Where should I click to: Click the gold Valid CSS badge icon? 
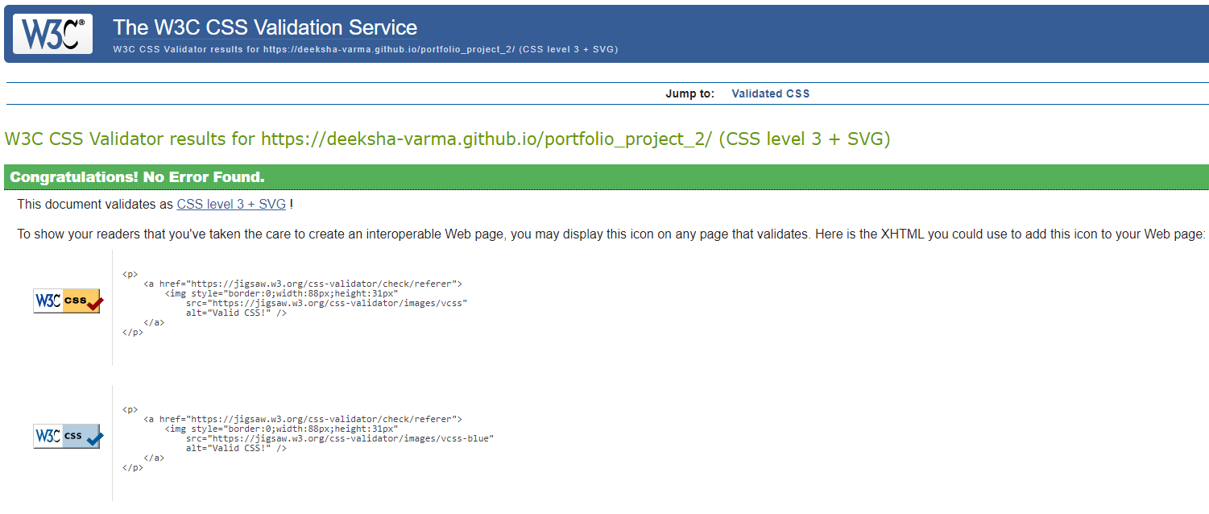pyautogui.click(x=68, y=301)
